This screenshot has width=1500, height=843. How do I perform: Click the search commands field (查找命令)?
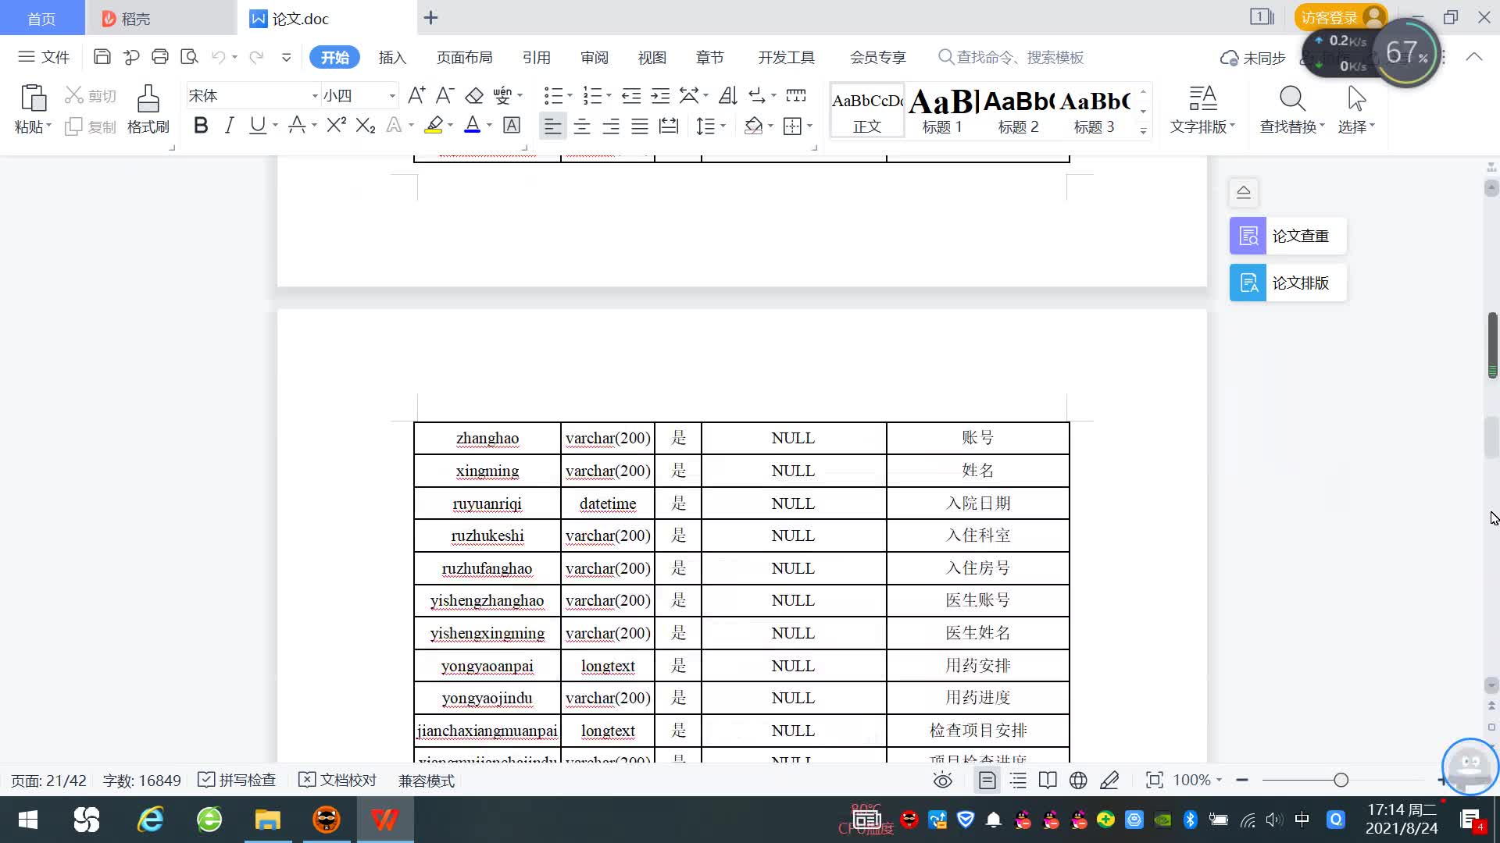pyautogui.click(x=1011, y=57)
